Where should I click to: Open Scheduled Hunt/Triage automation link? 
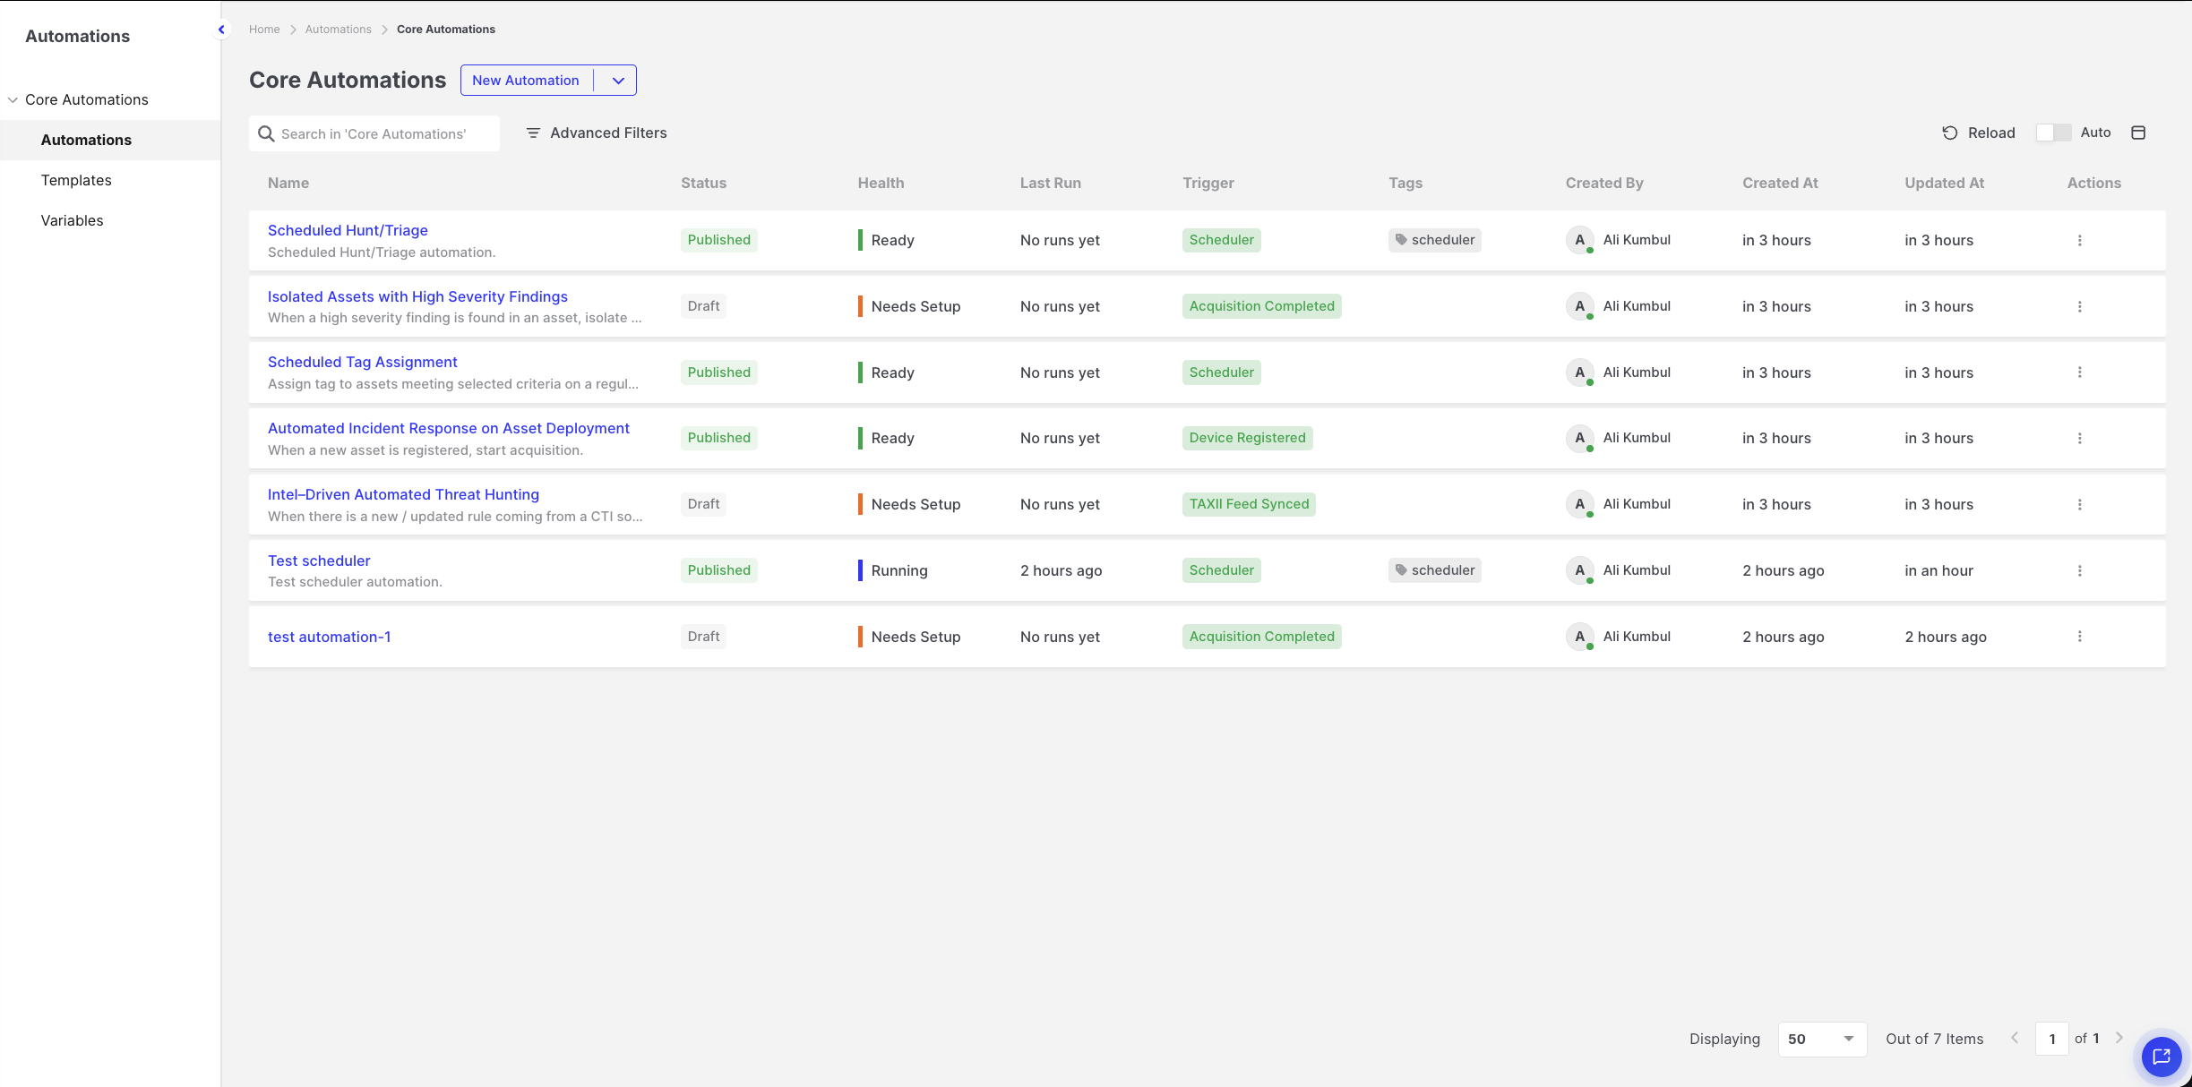click(x=348, y=230)
